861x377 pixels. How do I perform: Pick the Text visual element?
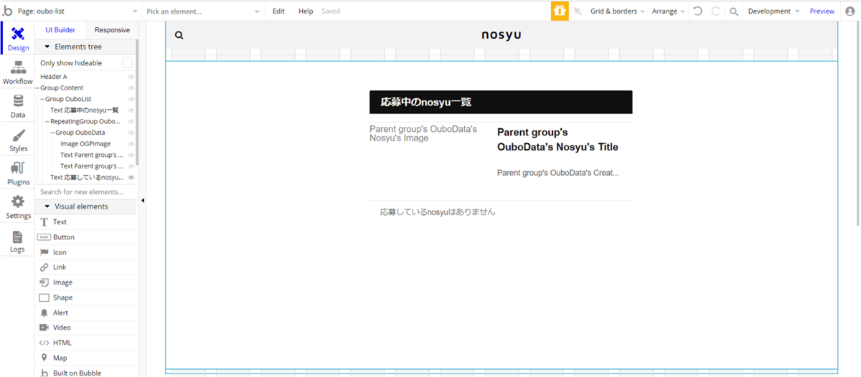coord(85,222)
